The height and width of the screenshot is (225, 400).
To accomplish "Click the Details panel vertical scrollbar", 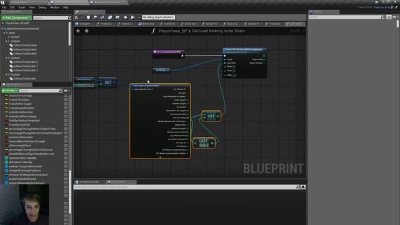I will pos(397,24).
